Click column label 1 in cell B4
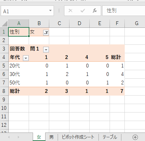Viewport: 145px width, 141px height. click(x=46, y=57)
